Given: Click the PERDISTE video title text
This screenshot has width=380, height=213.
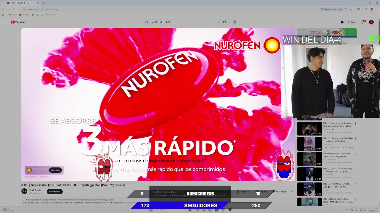Looking at the screenshot, I should pos(73,185).
